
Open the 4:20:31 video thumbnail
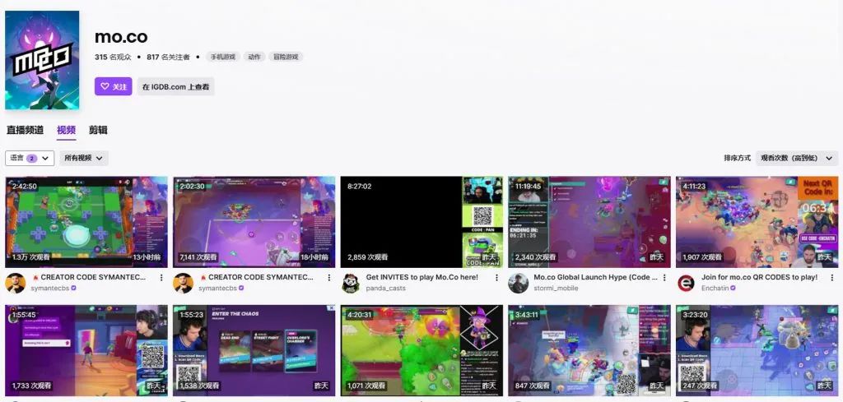click(421, 350)
